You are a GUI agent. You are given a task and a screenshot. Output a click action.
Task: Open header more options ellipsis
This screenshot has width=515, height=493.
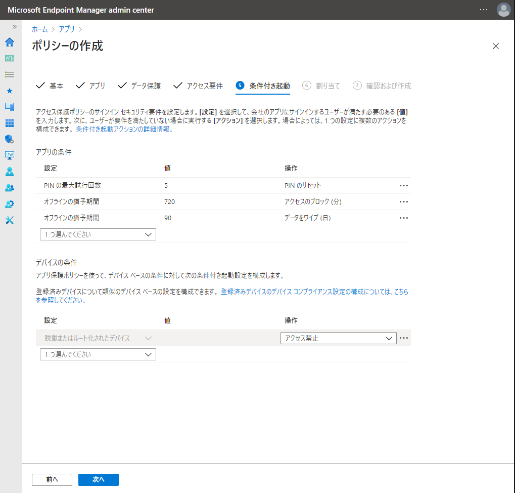(x=484, y=10)
